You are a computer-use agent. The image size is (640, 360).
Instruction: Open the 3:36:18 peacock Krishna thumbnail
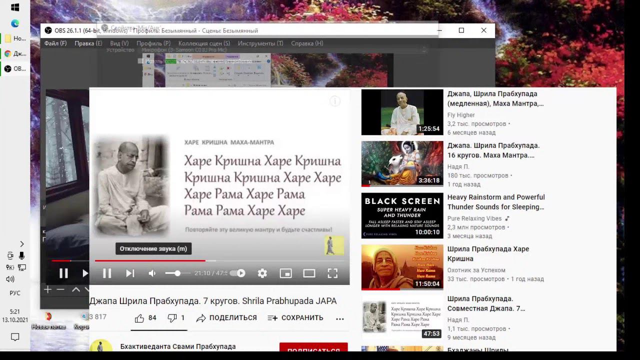coord(402,163)
